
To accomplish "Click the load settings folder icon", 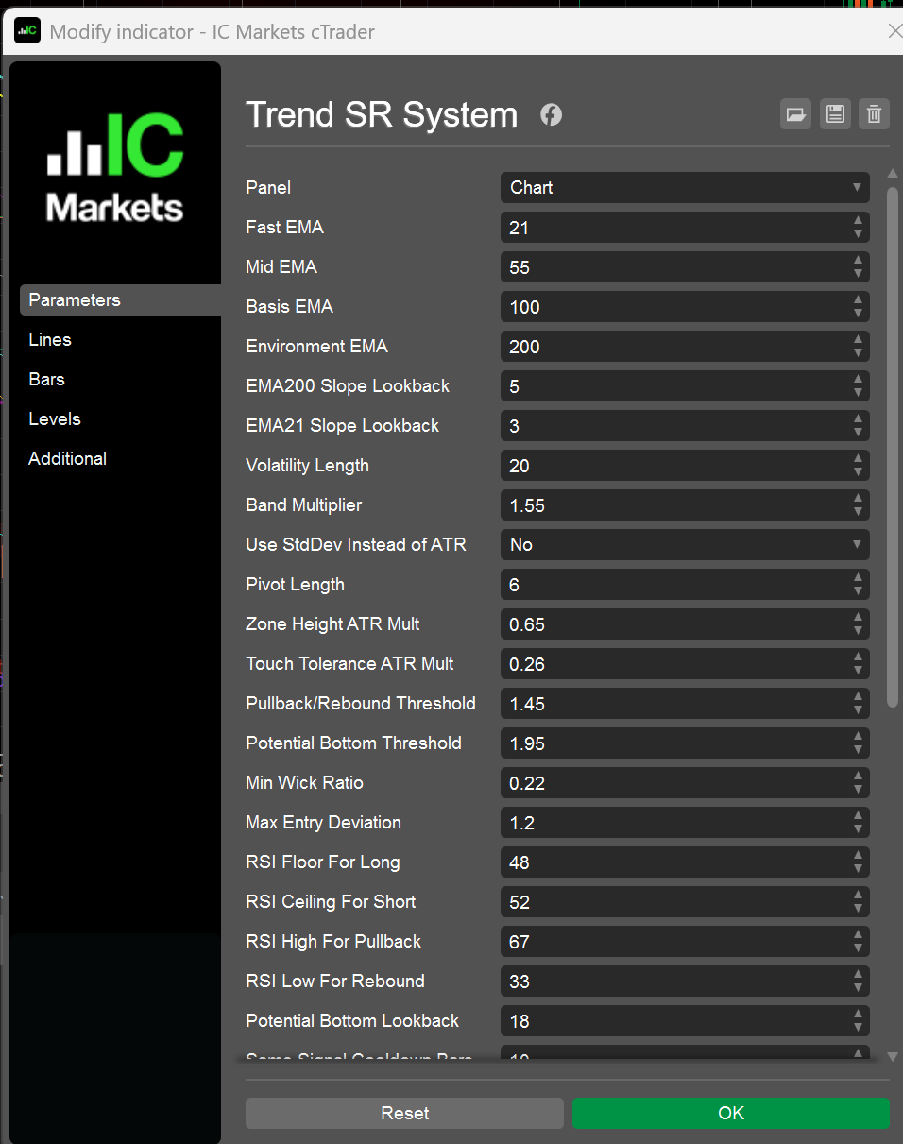I will [x=795, y=114].
